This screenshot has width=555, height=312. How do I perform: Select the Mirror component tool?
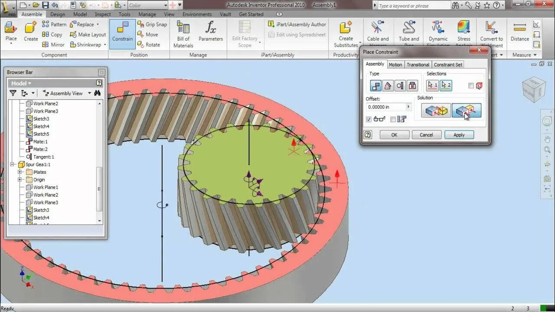(53, 45)
